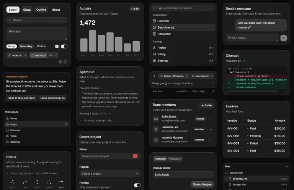Expand the Documents folder in Files
The width and height of the screenshot is (294, 190).
[256, 173]
